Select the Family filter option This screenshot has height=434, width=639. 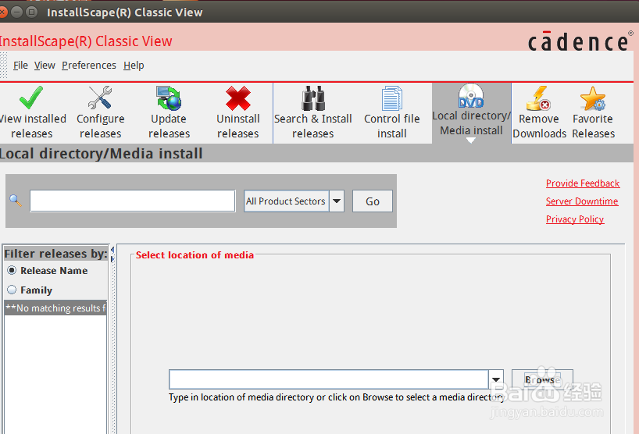(x=30, y=290)
